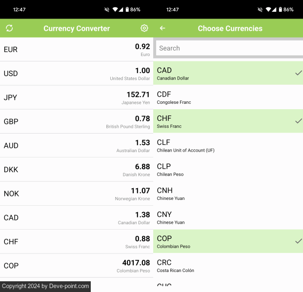This screenshot has height=292, width=303.
Task: Deselect CHF Swiss Franc checkmark
Action: tap(298, 121)
